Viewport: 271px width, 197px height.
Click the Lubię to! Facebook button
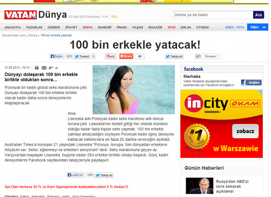click(75, 175)
